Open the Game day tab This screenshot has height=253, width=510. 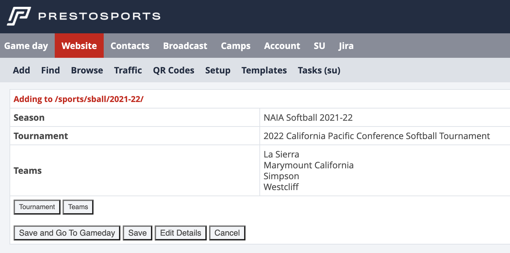26,46
